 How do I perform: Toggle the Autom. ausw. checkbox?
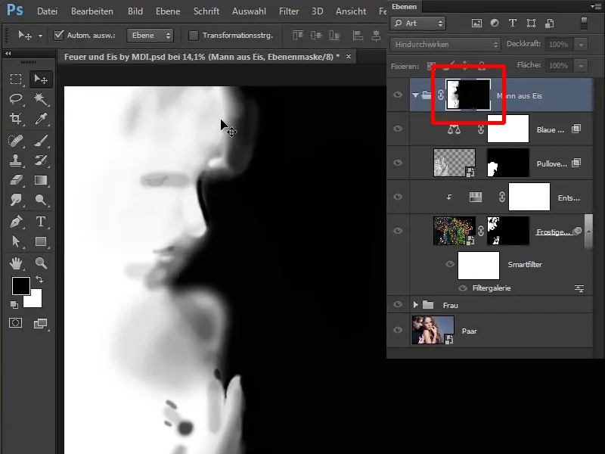[59, 35]
